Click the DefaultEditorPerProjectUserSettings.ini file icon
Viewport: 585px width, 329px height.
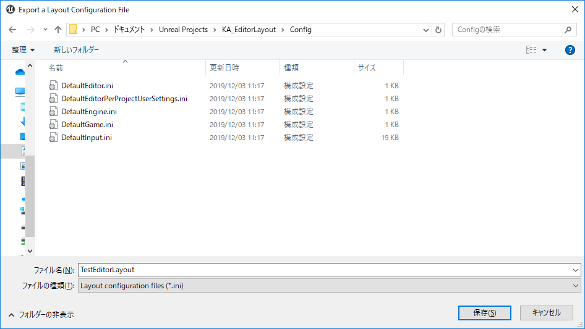pyautogui.click(x=53, y=99)
